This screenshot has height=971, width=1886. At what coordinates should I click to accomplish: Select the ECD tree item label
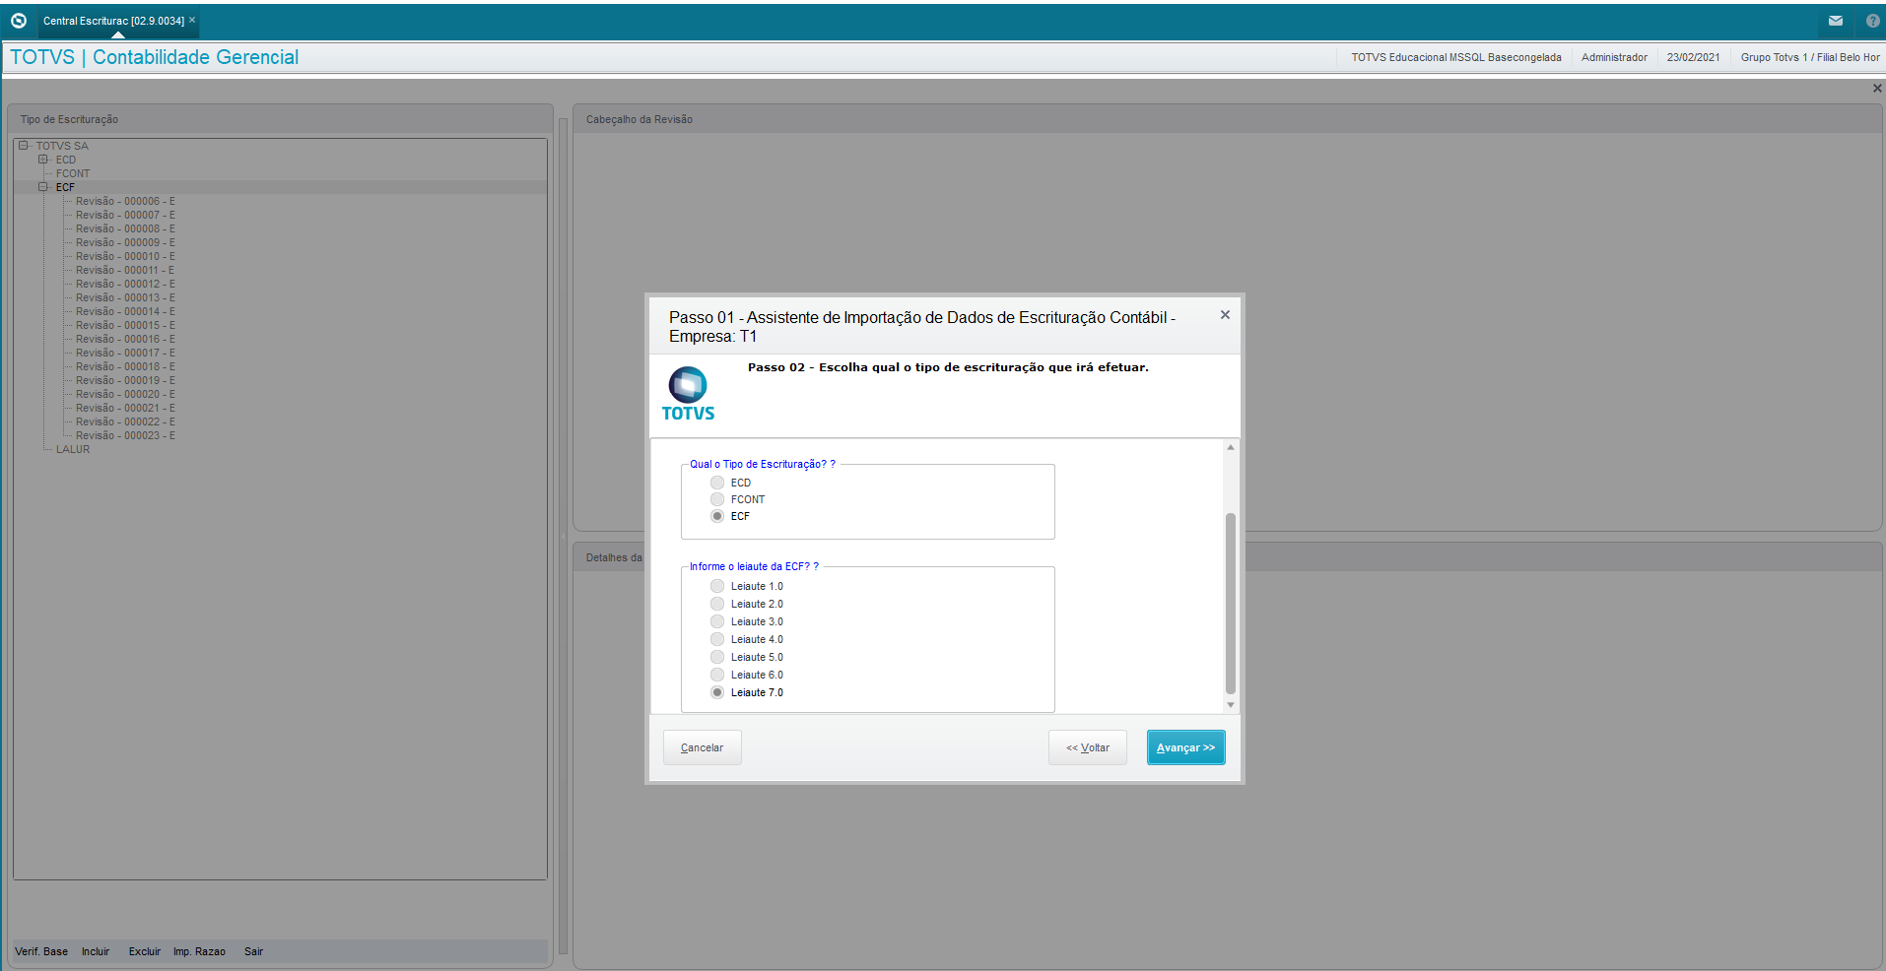(66, 160)
